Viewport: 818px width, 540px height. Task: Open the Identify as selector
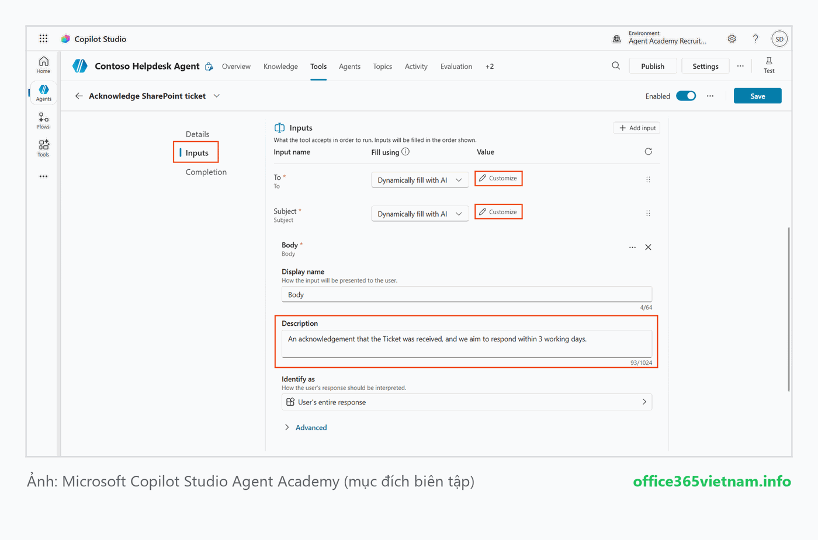point(467,402)
